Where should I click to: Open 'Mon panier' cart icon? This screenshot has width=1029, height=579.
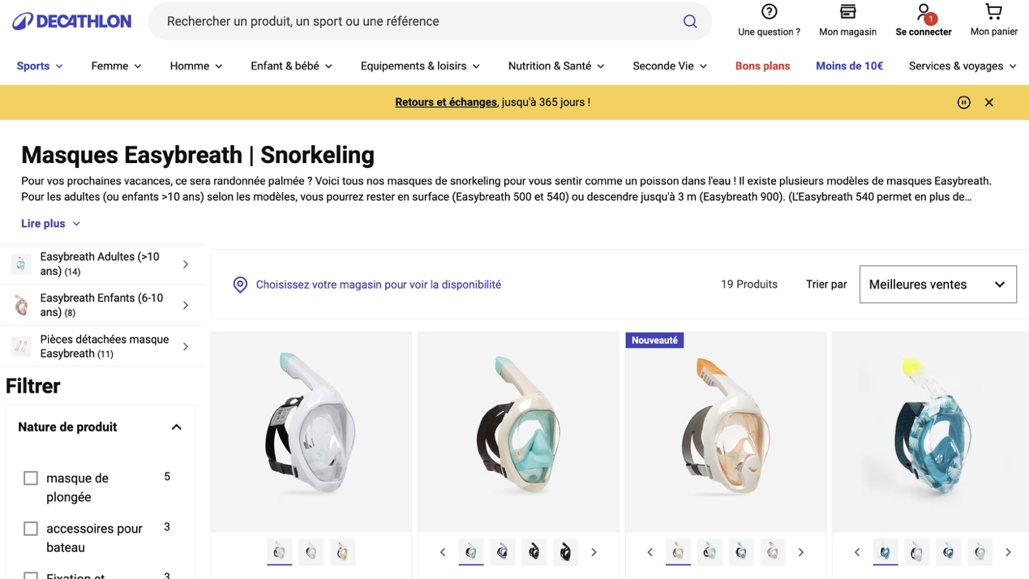(x=993, y=12)
